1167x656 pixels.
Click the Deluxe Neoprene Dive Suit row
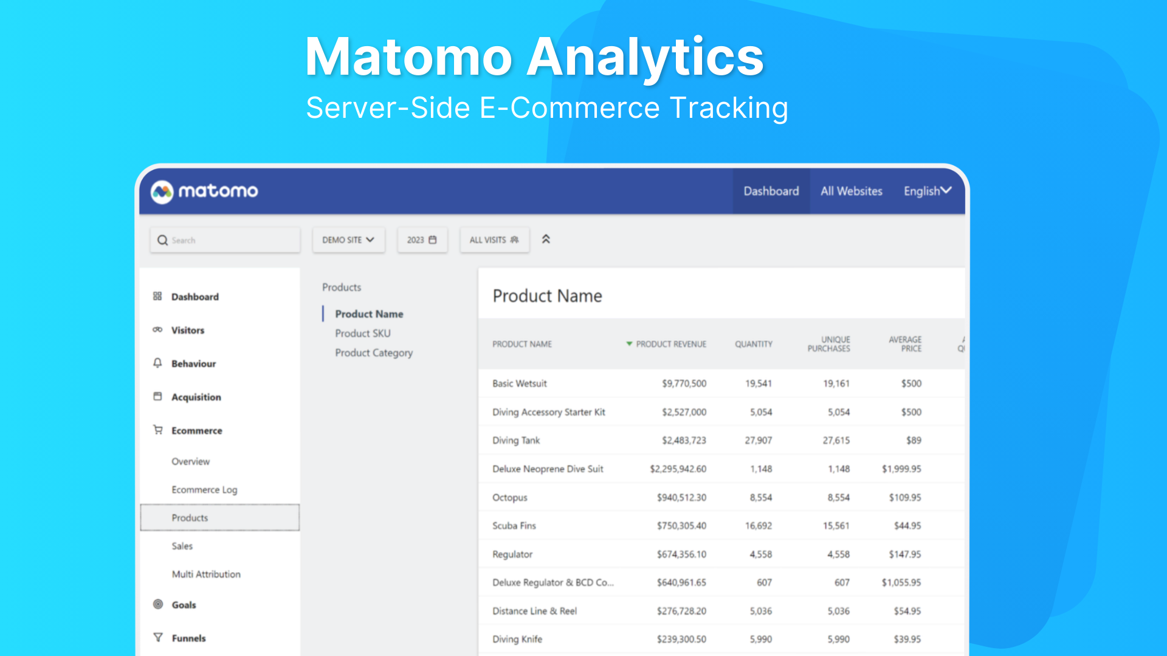(x=548, y=469)
